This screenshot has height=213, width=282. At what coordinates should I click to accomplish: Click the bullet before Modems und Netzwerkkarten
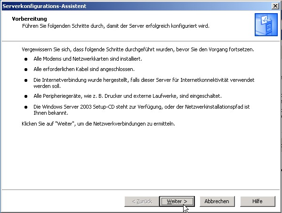26,59
